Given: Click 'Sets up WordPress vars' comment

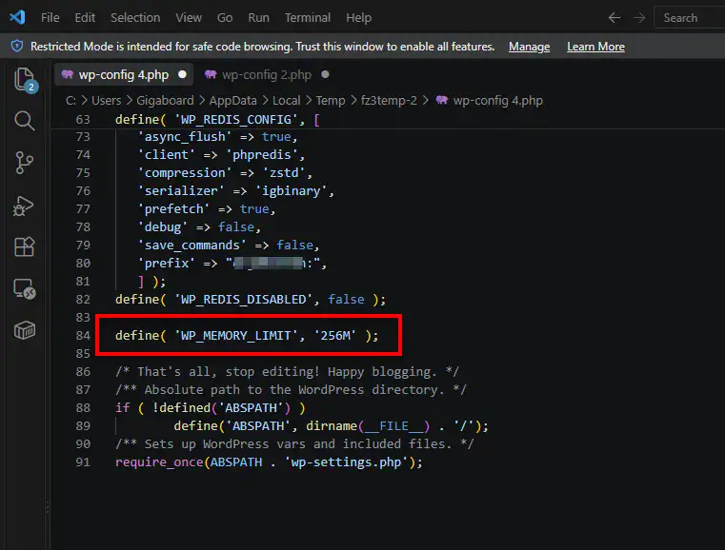Looking at the screenshot, I should point(294,444).
